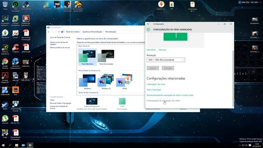This screenshot has width=263, height=148.
Task: Open the Desktop Background option in Personalização
Action: (x=92, y=103)
